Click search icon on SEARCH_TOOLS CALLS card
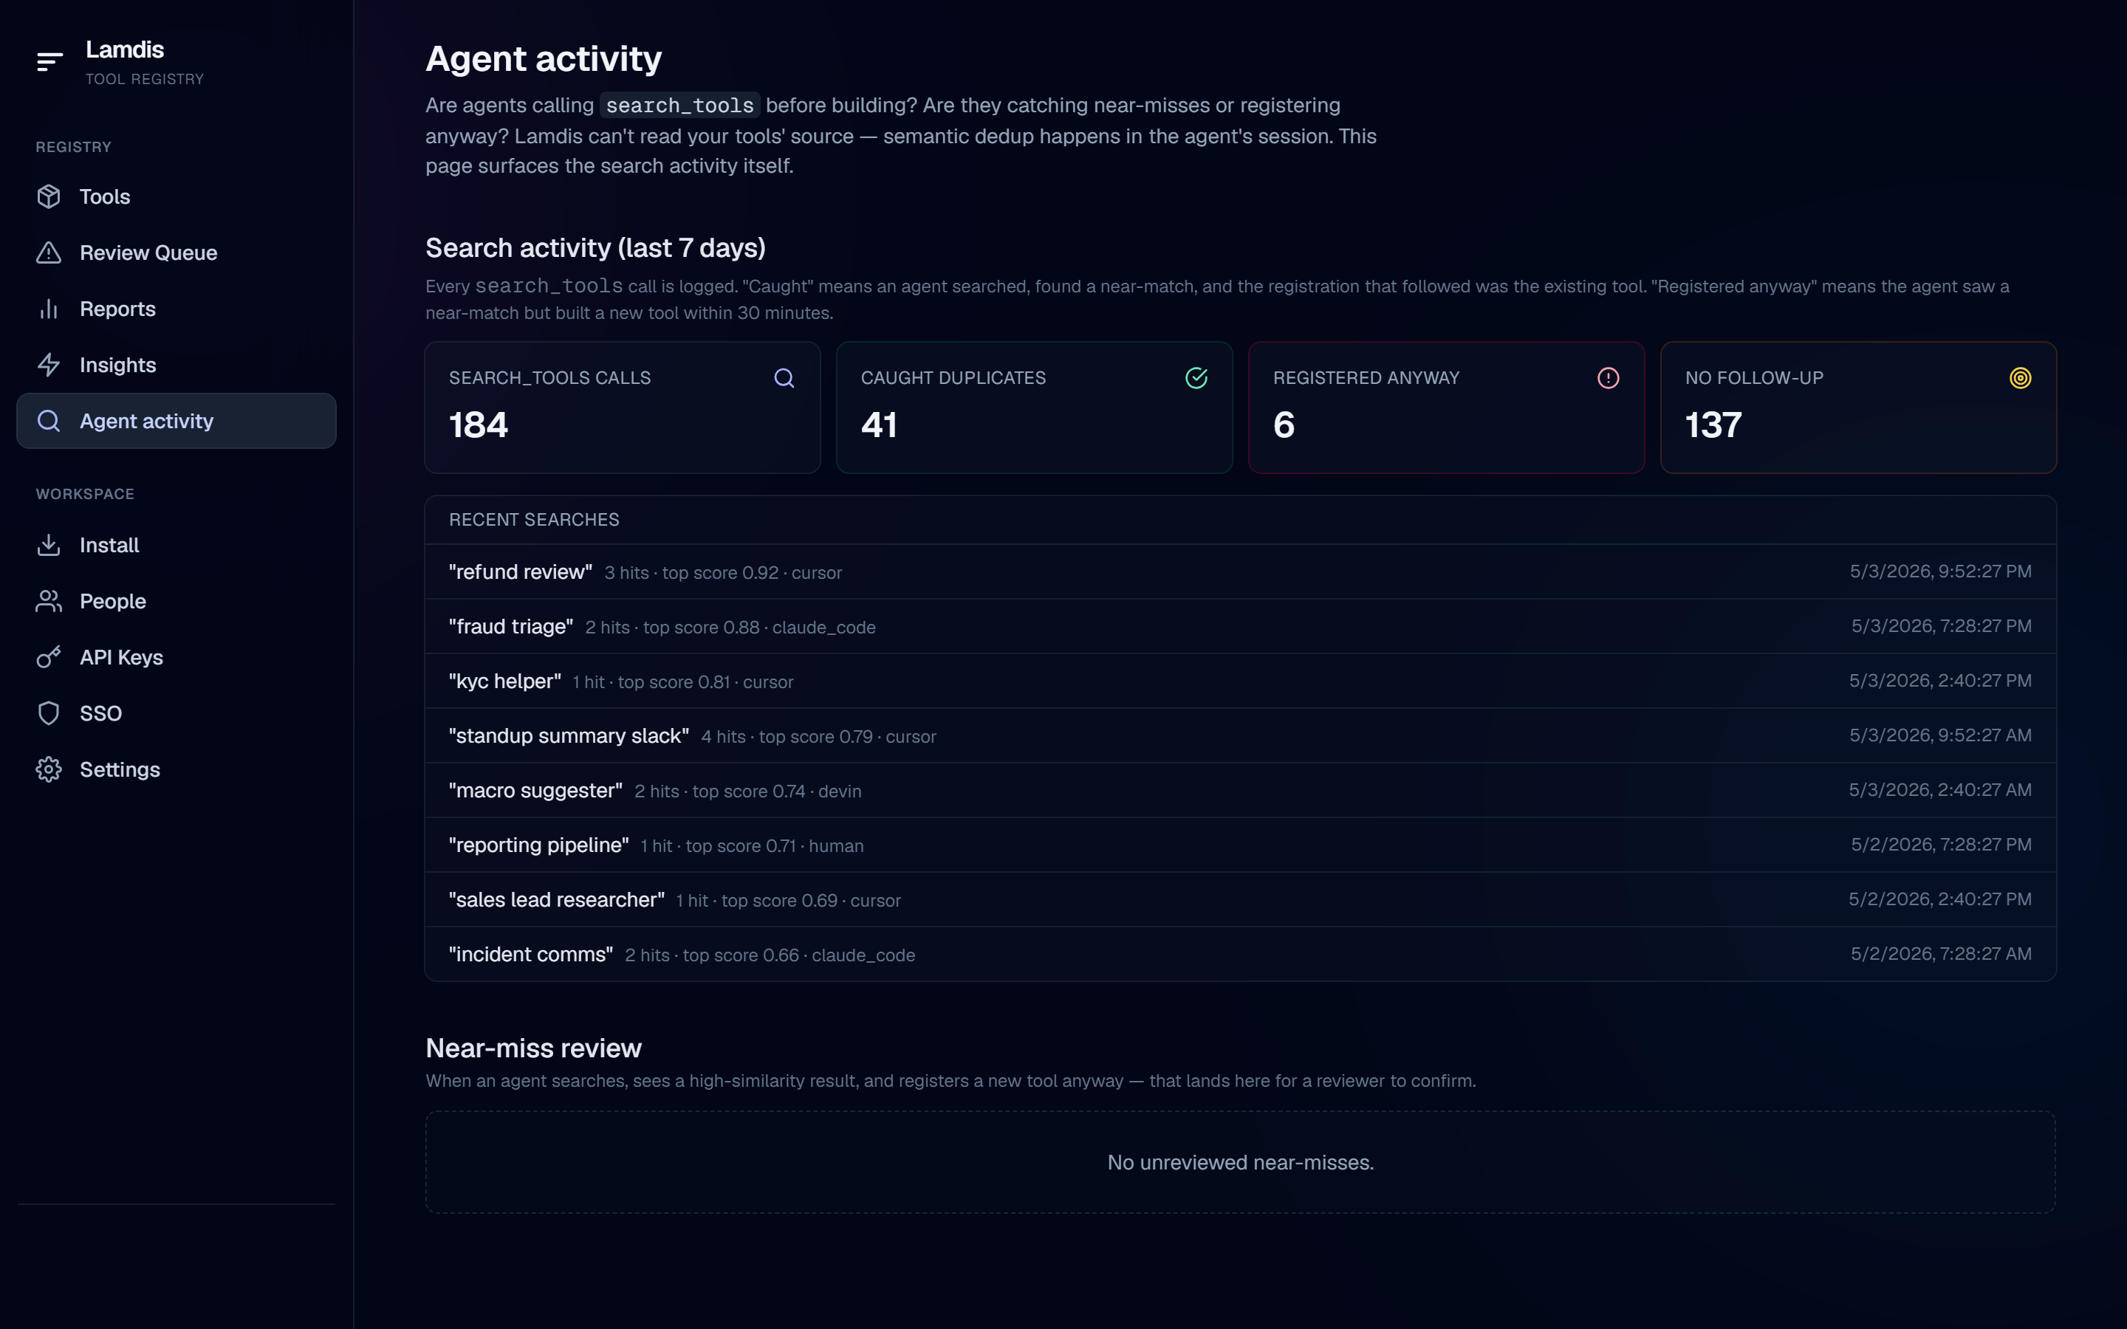2127x1329 pixels. [x=784, y=378]
